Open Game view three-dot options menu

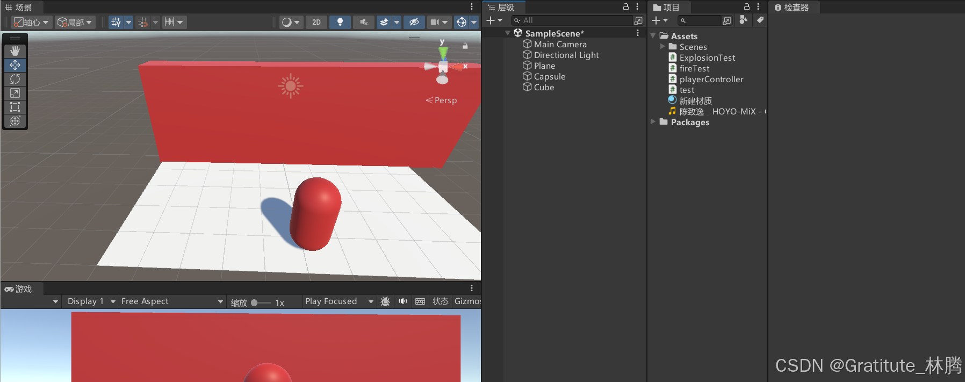pos(472,288)
